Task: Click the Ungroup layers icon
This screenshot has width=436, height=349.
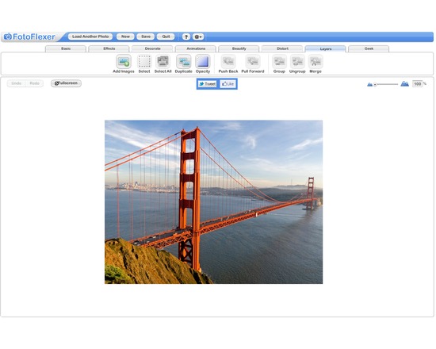Action: [297, 62]
